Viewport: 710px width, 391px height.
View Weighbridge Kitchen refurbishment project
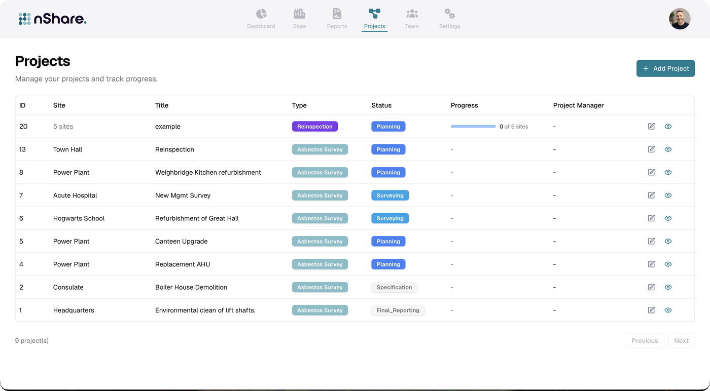click(x=668, y=172)
